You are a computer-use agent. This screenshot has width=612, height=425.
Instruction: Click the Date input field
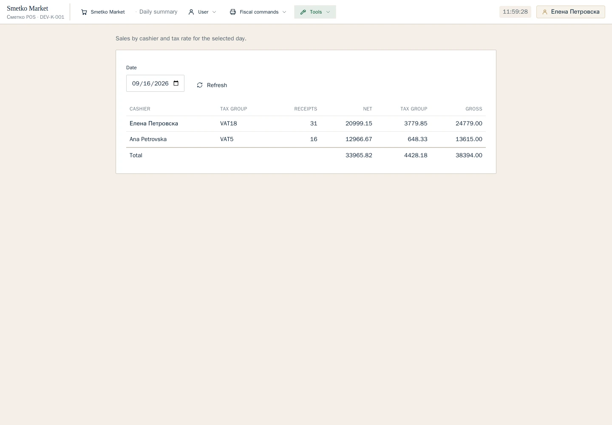[x=155, y=83]
